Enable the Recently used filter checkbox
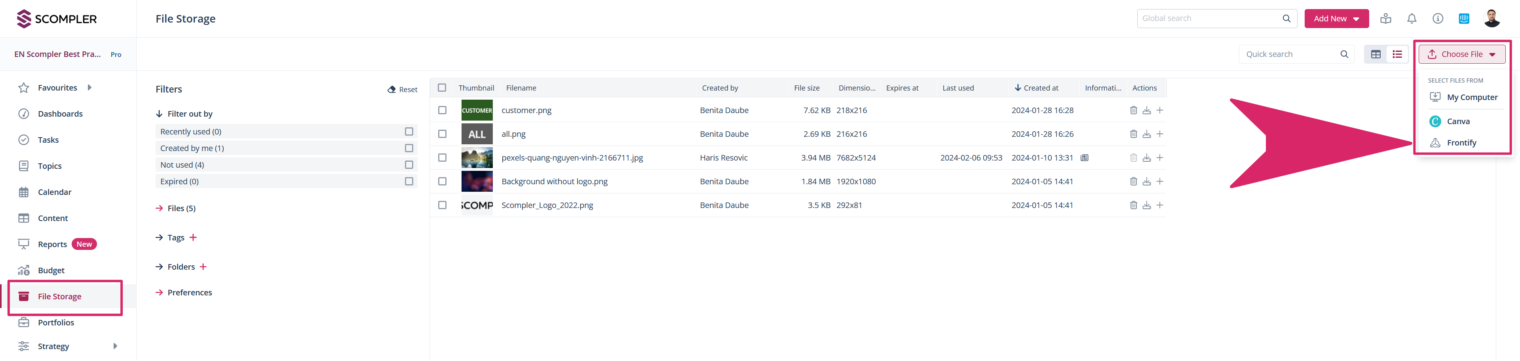This screenshot has height=361, width=1520. (x=408, y=132)
